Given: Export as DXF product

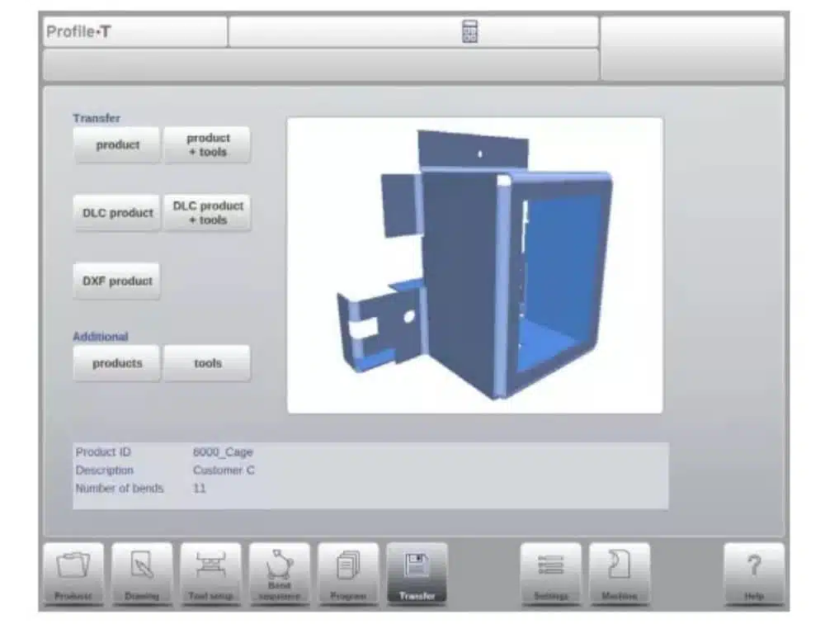Looking at the screenshot, I should pos(117,281).
